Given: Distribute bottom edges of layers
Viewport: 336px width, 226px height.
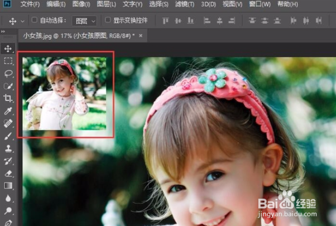Looking at the screenshot, I should tap(277, 21).
